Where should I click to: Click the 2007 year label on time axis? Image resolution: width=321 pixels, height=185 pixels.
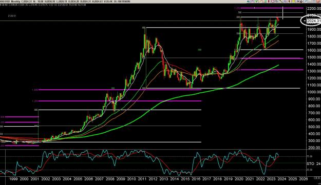coord(99,179)
